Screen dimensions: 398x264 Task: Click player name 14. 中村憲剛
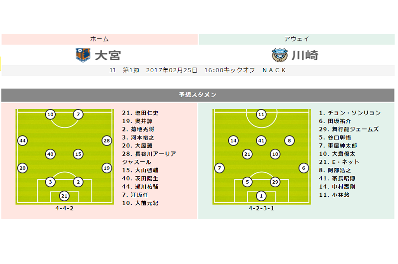pos(337,186)
